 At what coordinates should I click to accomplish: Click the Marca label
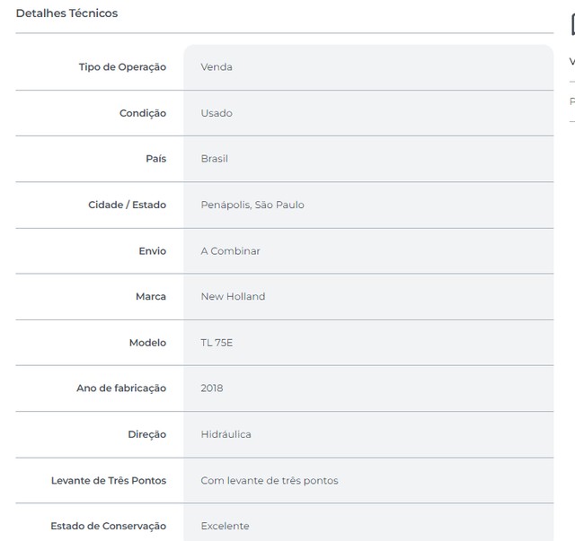[151, 296]
